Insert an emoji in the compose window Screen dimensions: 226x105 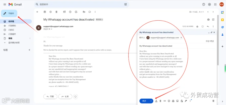point(169,101)
